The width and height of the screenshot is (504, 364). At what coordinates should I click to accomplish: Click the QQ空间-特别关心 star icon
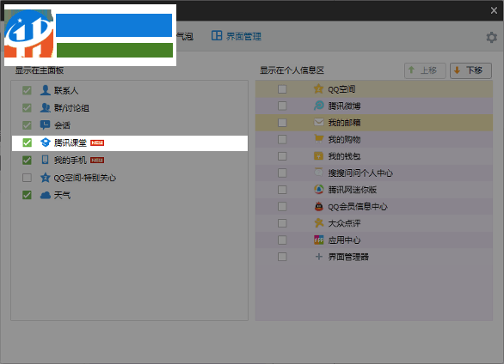pyautogui.click(x=46, y=178)
